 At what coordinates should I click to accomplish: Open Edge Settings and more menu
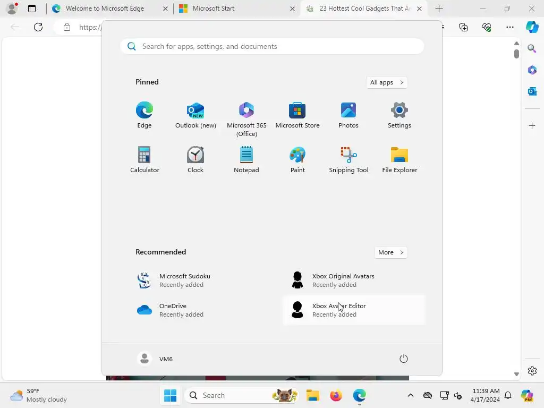click(509, 27)
